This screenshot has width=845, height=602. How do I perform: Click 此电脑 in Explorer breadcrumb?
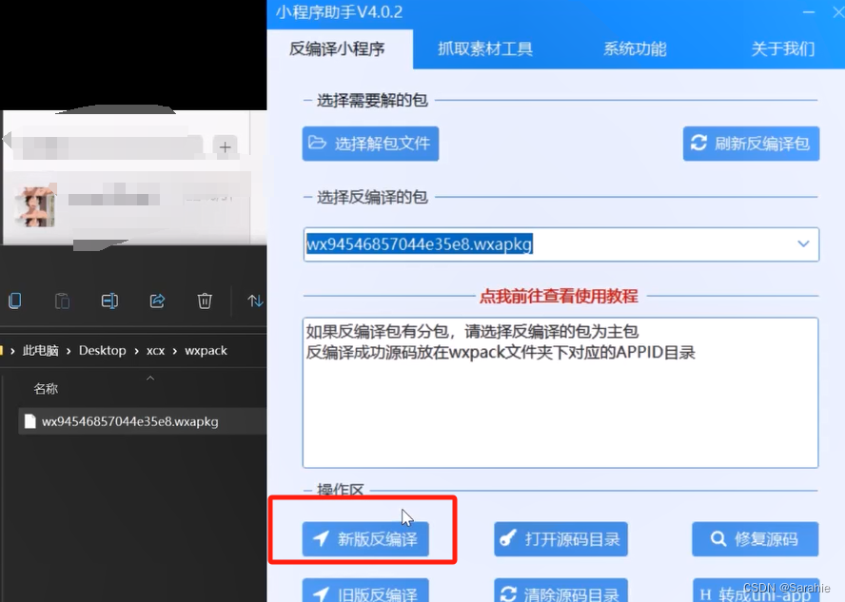point(40,351)
